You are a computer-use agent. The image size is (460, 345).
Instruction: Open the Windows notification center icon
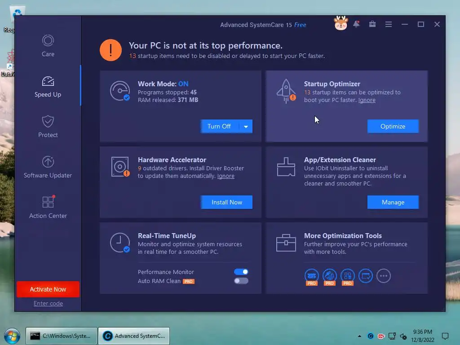coord(445,336)
